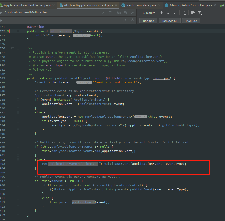Click earlyApplicationEvents.add on line 400
This screenshot has height=221, width=225.
76,151
